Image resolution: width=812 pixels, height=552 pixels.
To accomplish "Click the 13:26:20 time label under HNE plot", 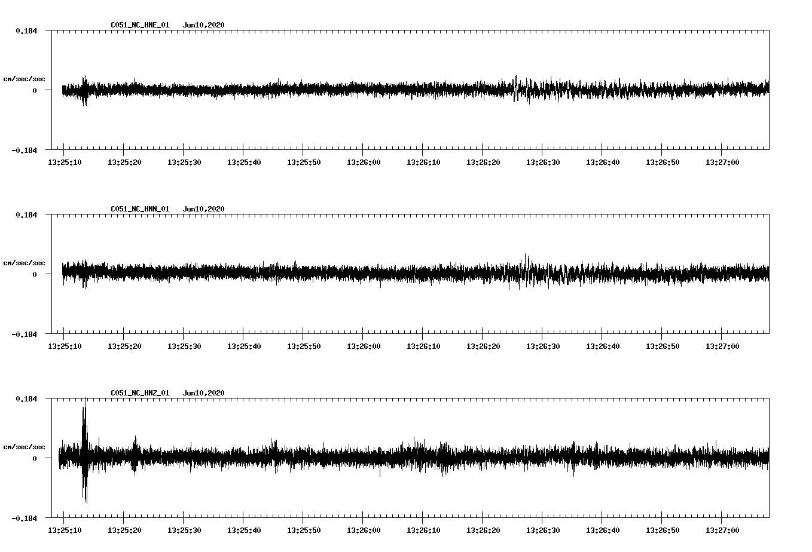I will pyautogui.click(x=483, y=162).
